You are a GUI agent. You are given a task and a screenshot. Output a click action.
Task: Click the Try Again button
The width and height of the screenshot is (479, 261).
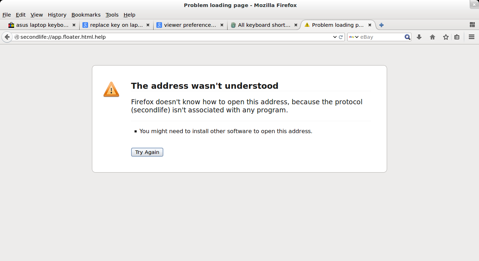click(147, 152)
